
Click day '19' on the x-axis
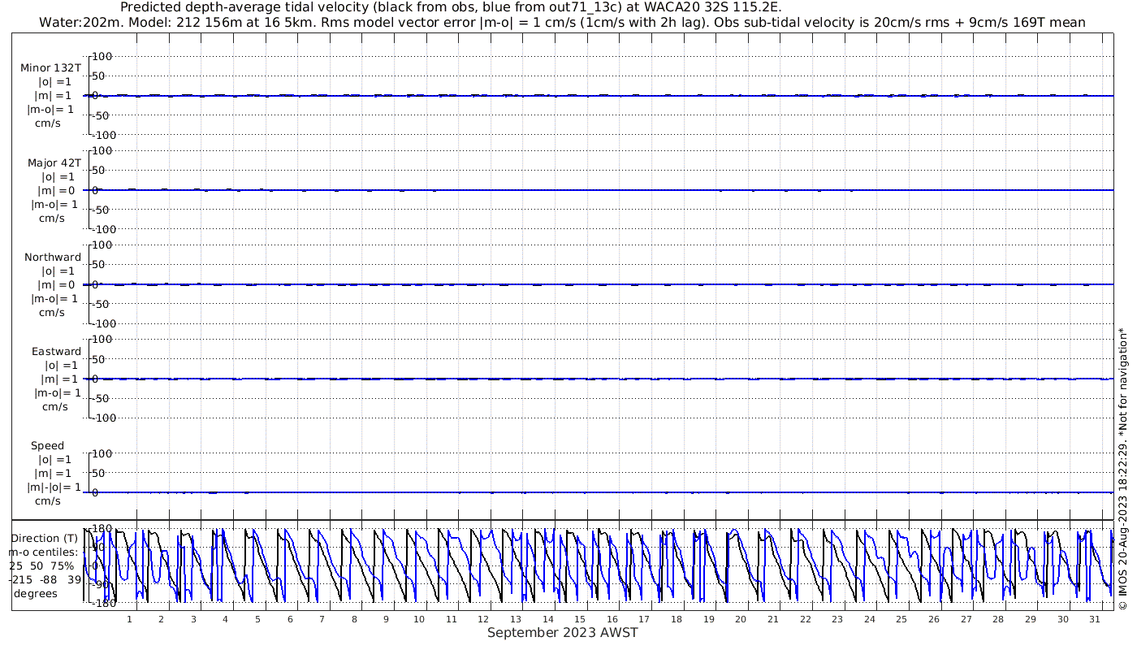click(x=709, y=619)
